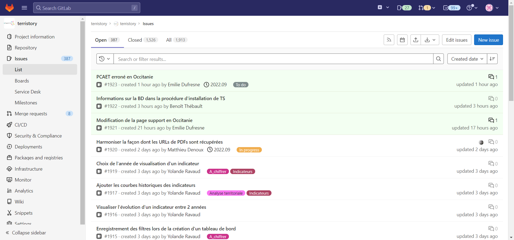The image size is (514, 240).
Task: Click the search magnifier button
Action: pos(439,59)
